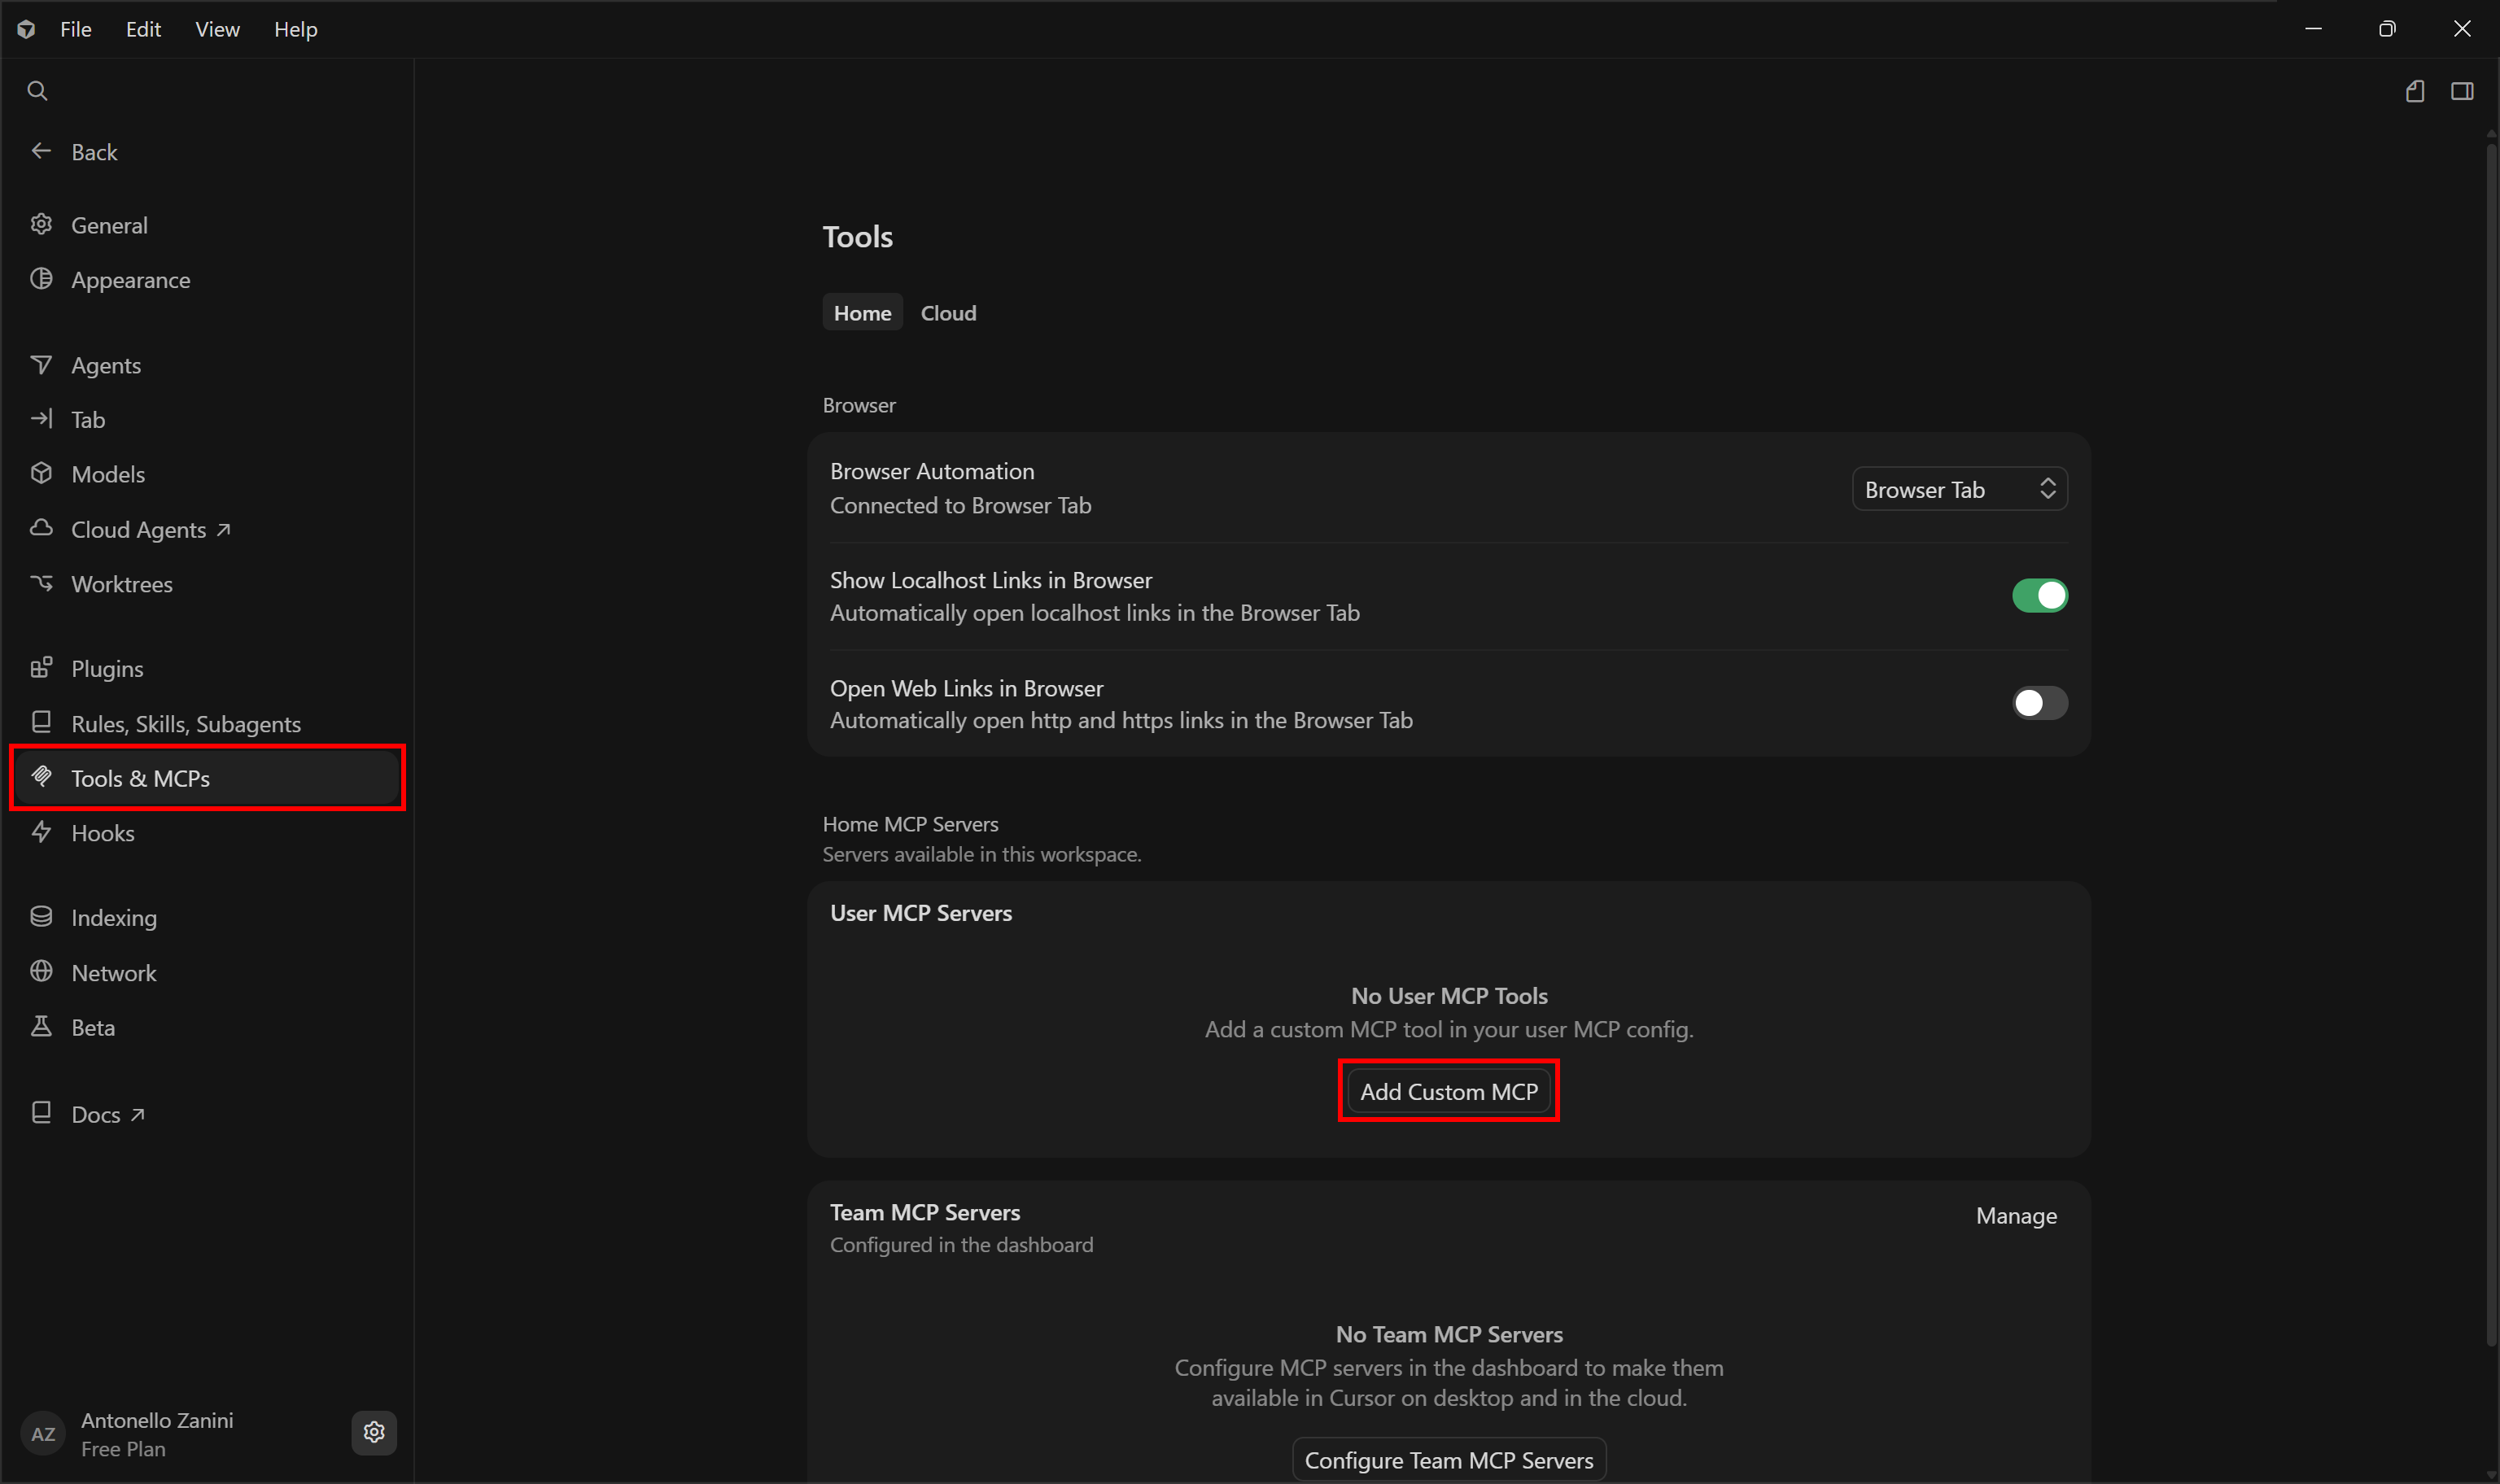
Task: Click Manage for Team MCP Servers
Action: (2016, 1216)
